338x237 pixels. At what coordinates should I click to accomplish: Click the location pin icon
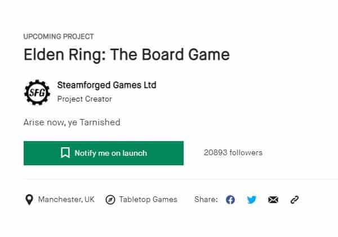click(29, 200)
